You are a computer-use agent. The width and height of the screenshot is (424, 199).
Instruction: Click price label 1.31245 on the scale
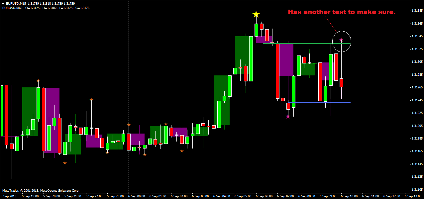coord(417,100)
